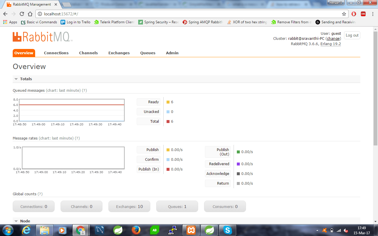Open Sending and Receiving bookmark

pyautogui.click(x=336, y=22)
